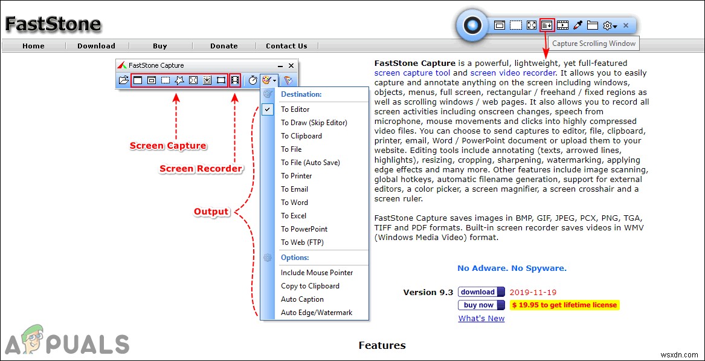This screenshot has height=361, width=705.
Task: Click Capture Scrolling Window icon on floating blue toolbar
Action: tap(547, 25)
